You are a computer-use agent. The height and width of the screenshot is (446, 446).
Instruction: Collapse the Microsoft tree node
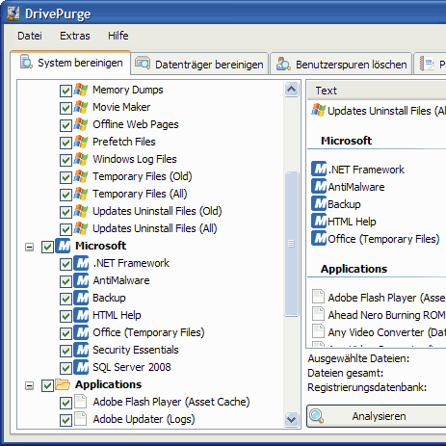tap(30, 247)
